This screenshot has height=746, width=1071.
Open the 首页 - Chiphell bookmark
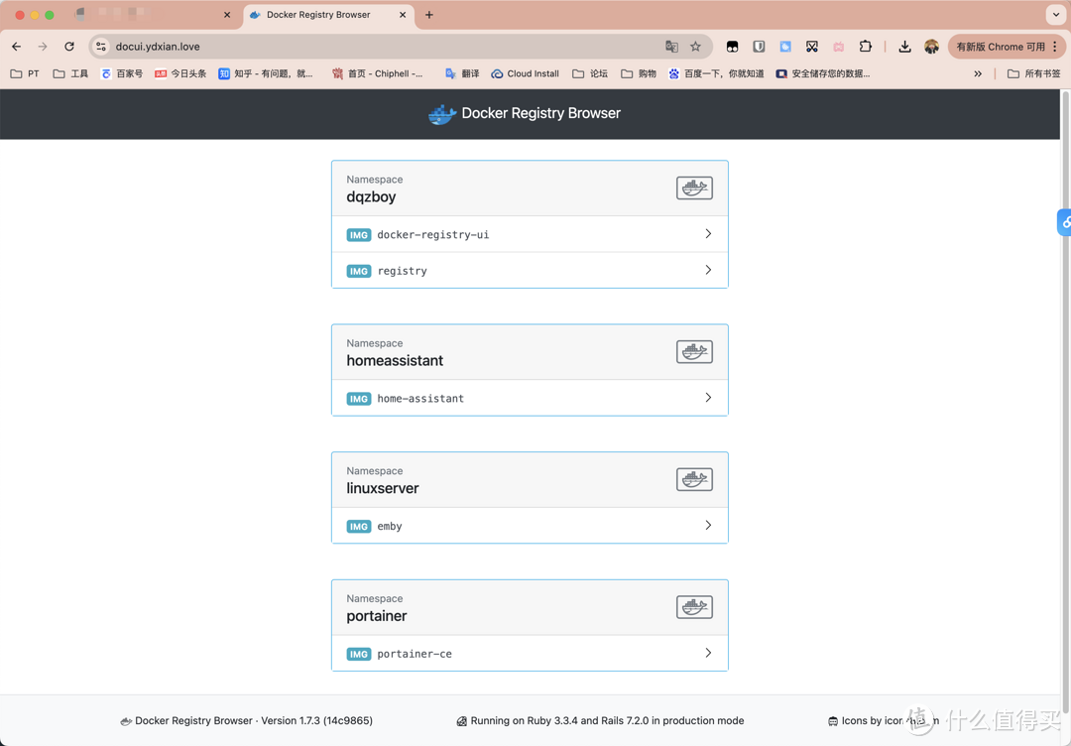(x=377, y=73)
